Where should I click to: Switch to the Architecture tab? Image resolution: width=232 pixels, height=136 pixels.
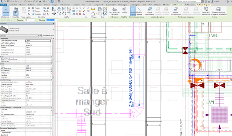(x=13, y=5)
